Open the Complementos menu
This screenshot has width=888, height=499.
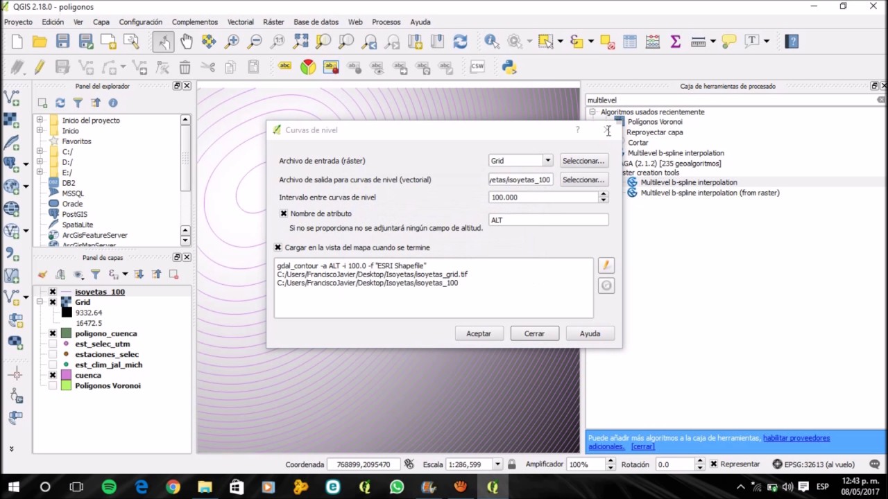coord(195,22)
